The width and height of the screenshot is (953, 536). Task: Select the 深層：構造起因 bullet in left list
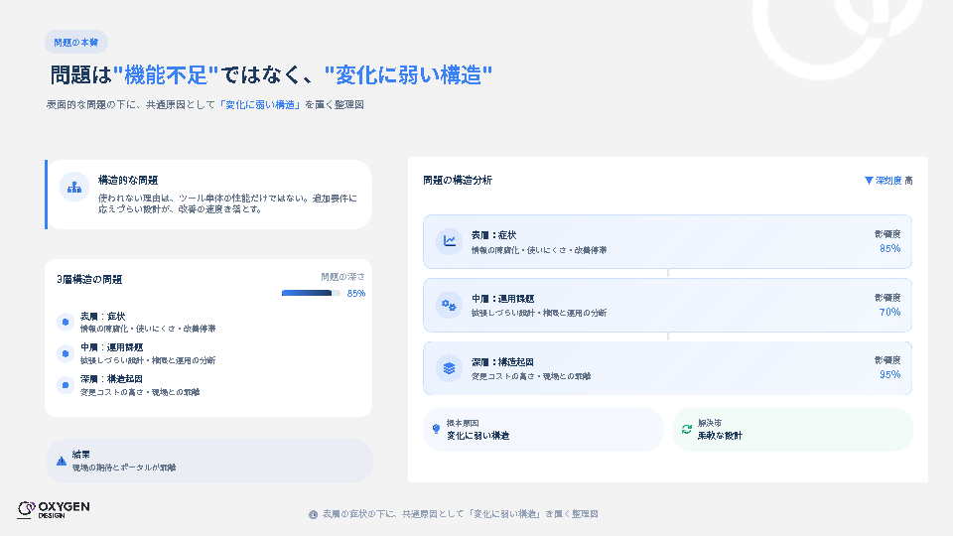click(66, 385)
